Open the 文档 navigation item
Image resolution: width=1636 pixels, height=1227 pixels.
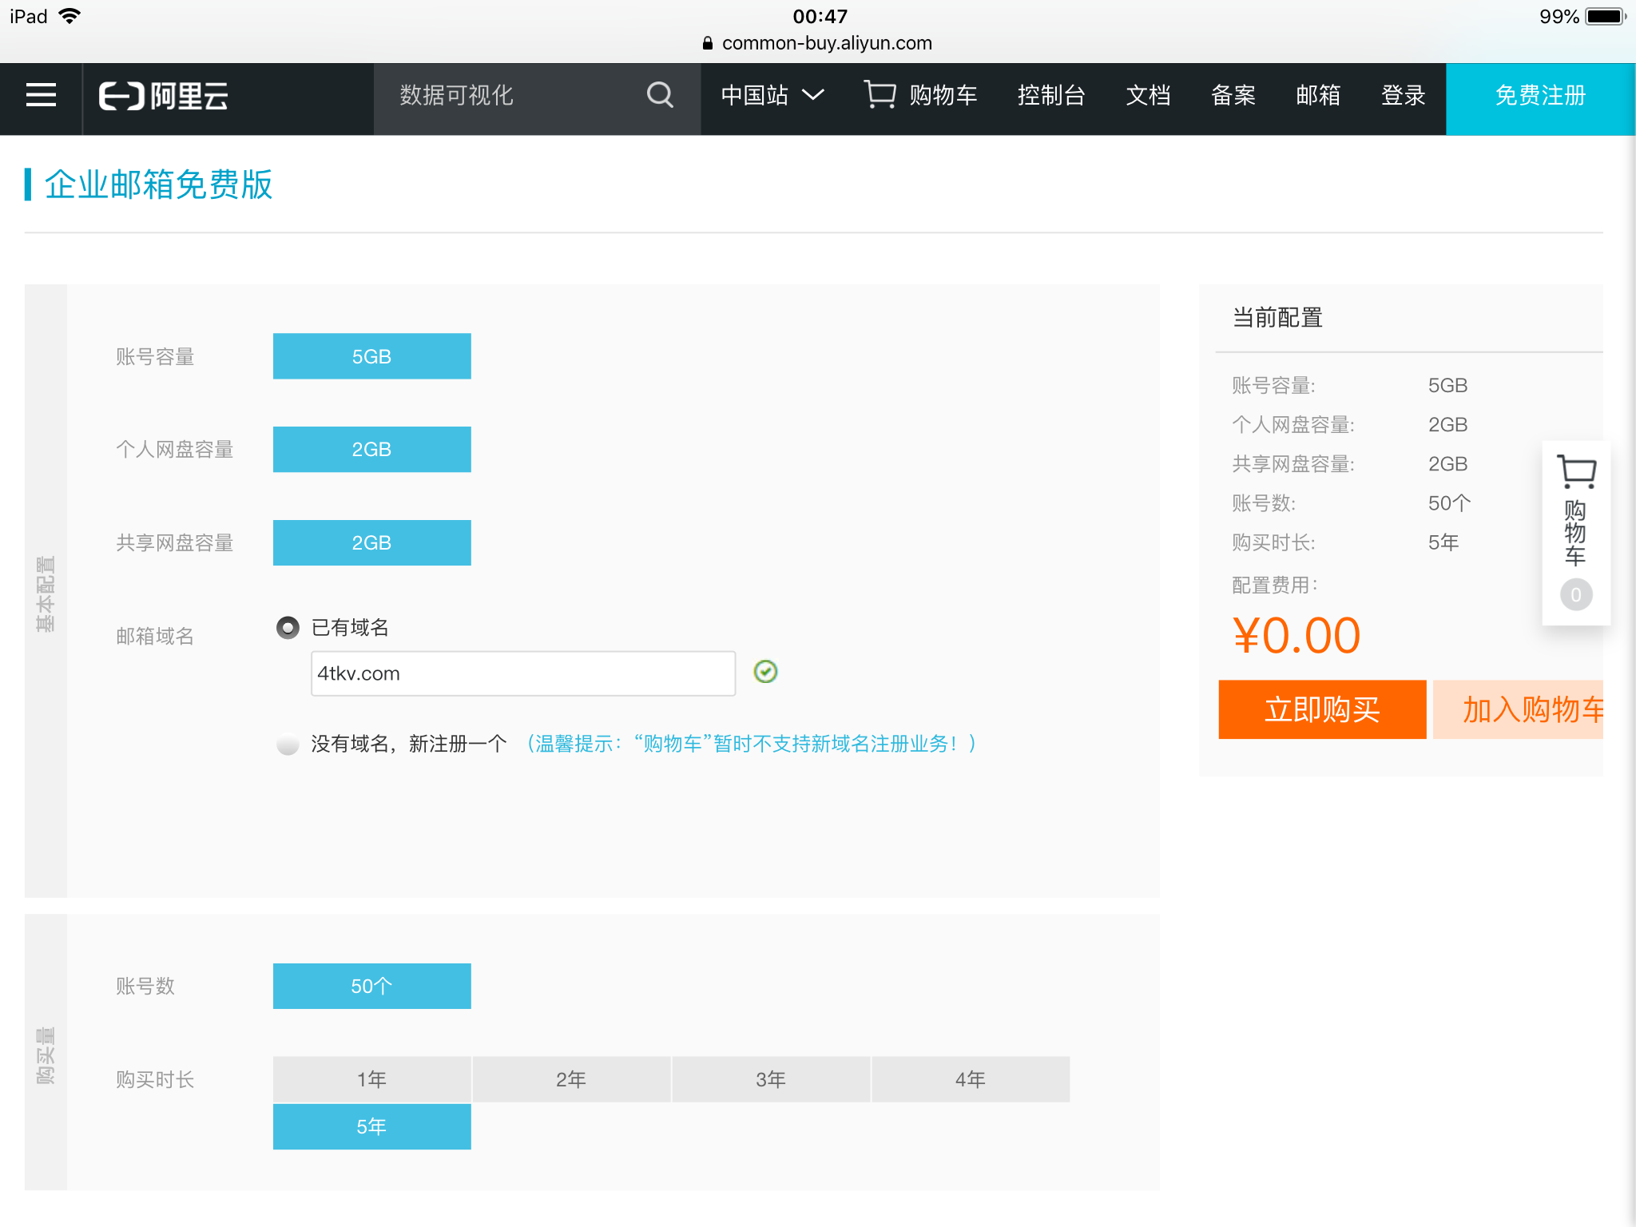[1148, 95]
